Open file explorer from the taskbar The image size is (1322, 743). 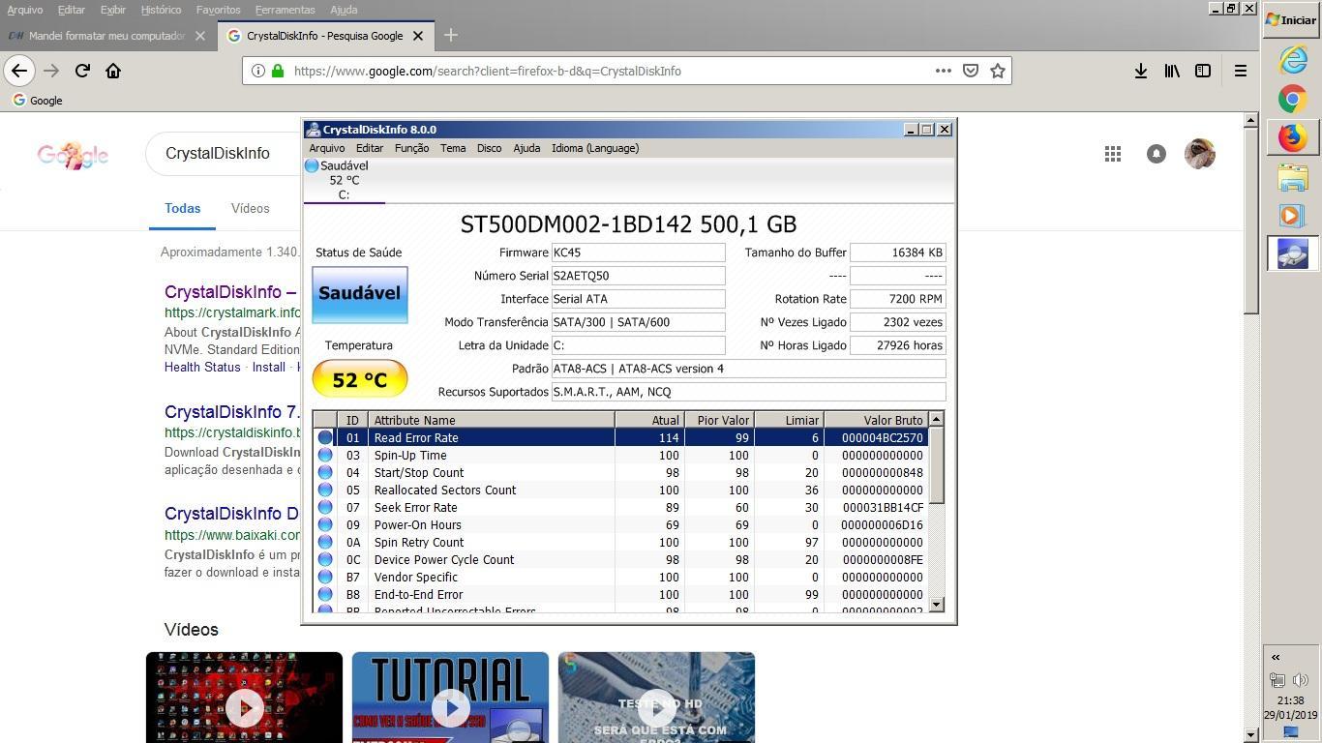(1293, 177)
